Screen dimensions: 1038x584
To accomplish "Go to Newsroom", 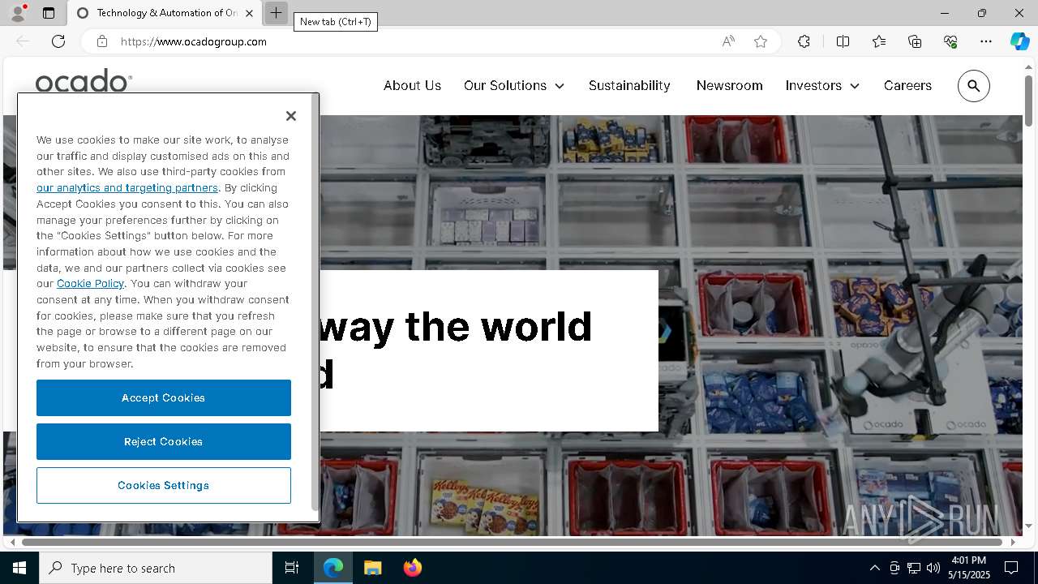I will click(729, 85).
